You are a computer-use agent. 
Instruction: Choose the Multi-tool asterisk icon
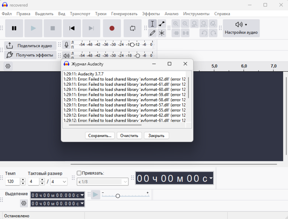point(162,33)
